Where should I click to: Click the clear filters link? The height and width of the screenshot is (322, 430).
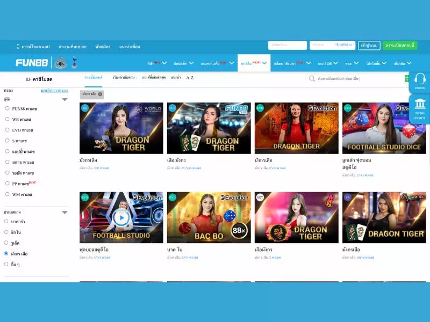[x=54, y=90]
